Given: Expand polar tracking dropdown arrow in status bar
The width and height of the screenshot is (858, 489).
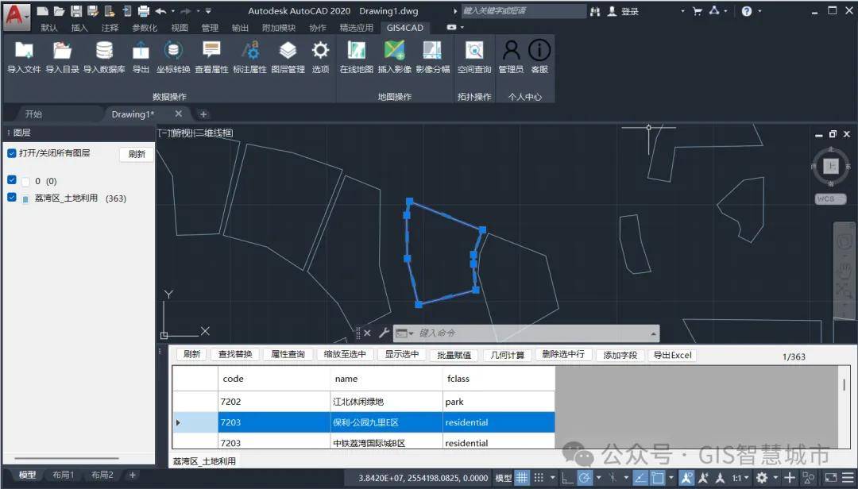Looking at the screenshot, I should [x=599, y=478].
